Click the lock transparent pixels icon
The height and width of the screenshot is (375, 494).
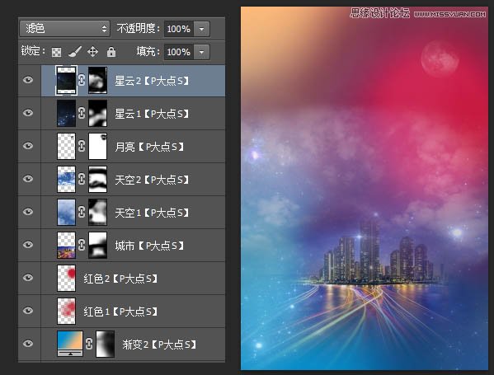56,52
